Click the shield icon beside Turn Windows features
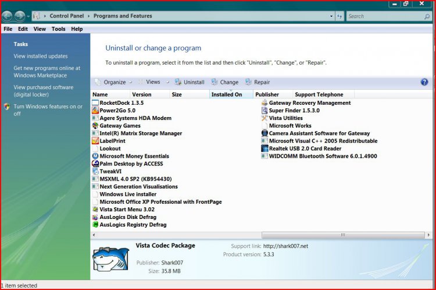 pyautogui.click(x=7, y=107)
